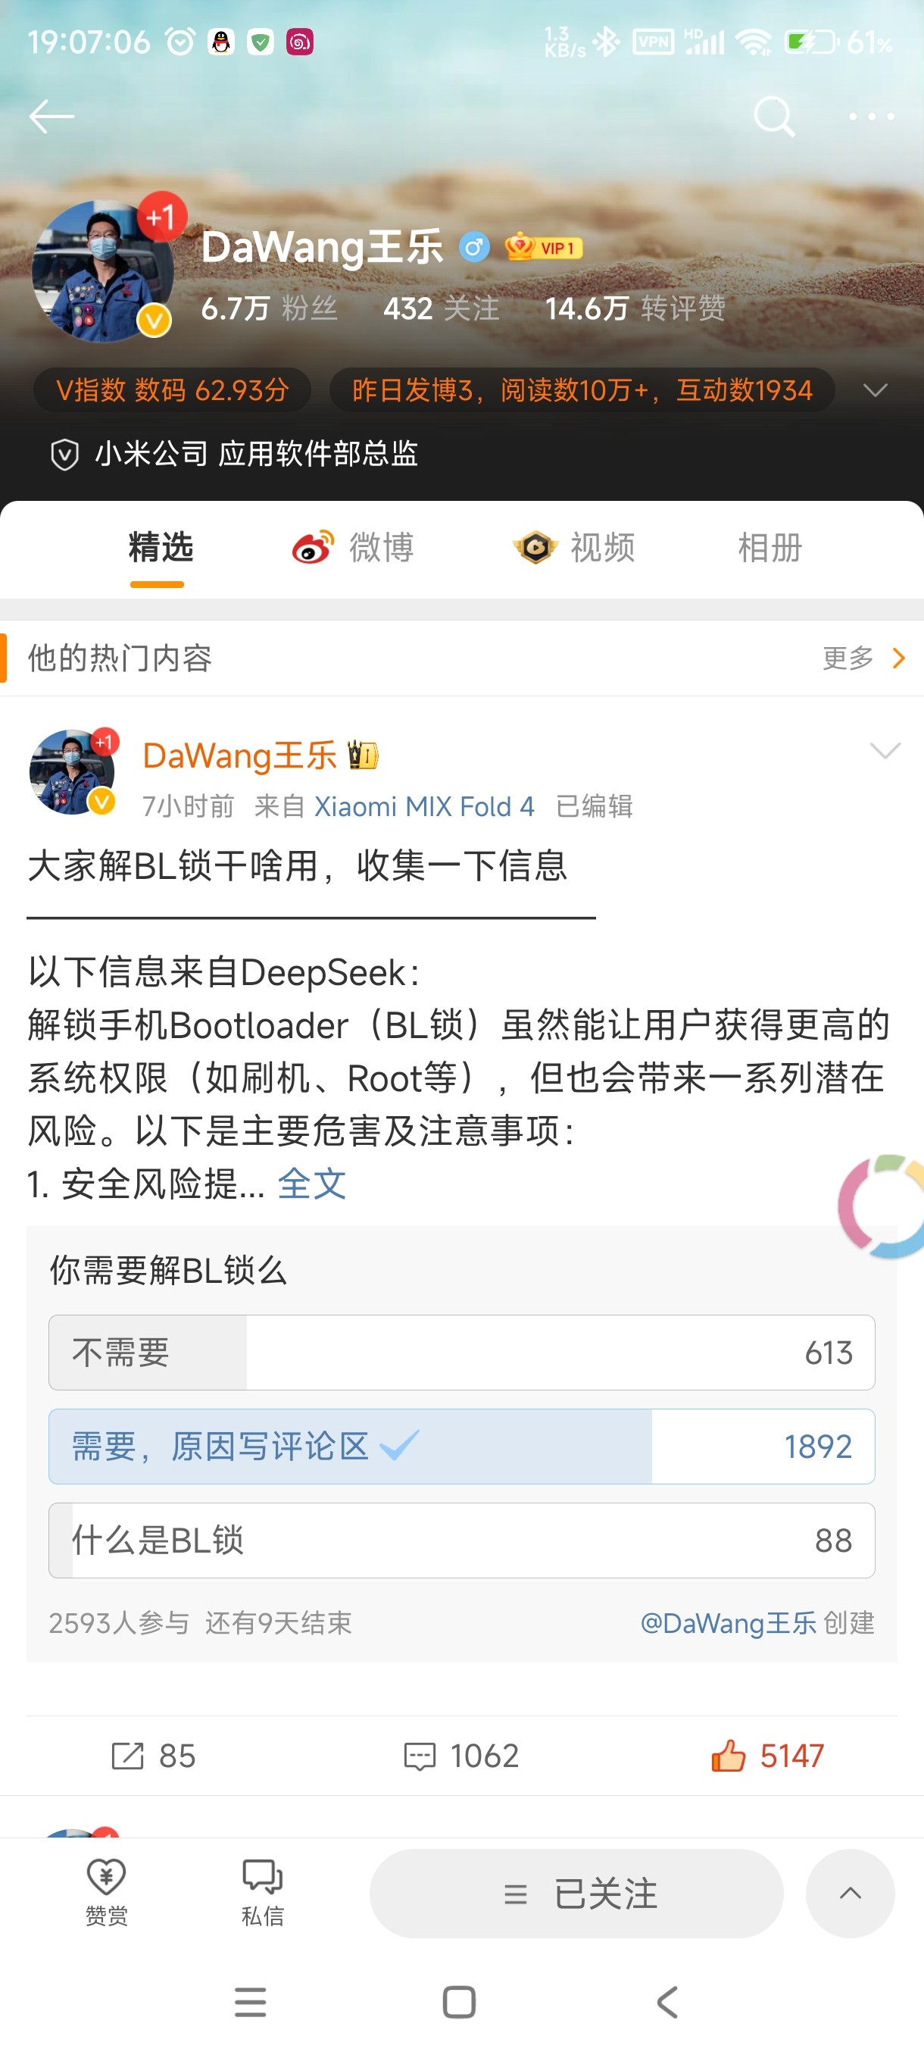The width and height of the screenshot is (924, 2055).
Task: Open 全文 to read full post
Action: pos(312,1183)
